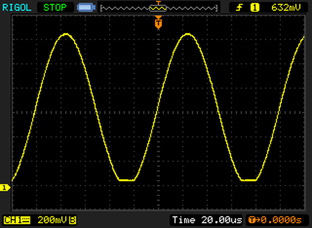Click the CH1 DC coupling label
The height and width of the screenshot is (228, 312).
point(17,220)
